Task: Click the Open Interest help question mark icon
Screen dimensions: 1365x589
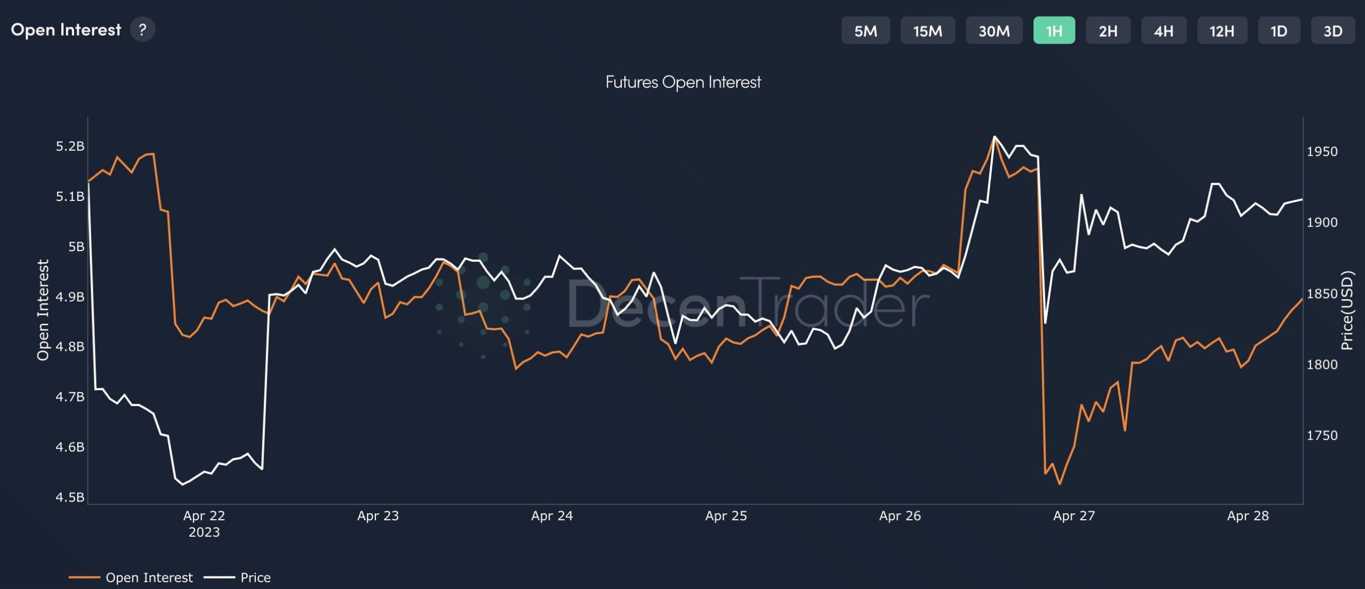Action: click(x=142, y=30)
